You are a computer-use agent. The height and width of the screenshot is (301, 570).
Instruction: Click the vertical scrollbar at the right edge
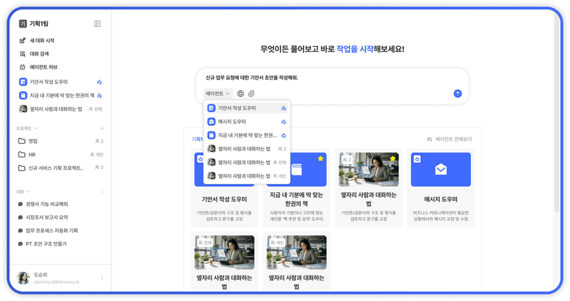(556, 113)
